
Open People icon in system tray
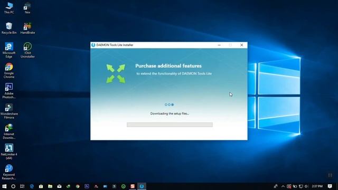pos(276,186)
